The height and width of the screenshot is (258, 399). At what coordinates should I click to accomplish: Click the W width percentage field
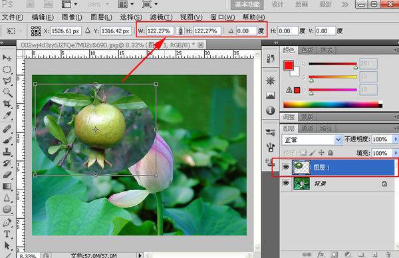[x=160, y=31]
